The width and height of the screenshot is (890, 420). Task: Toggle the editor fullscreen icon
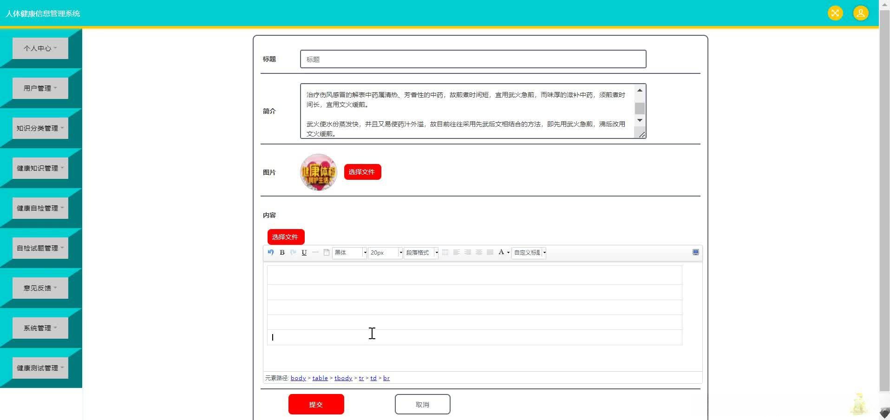point(696,252)
